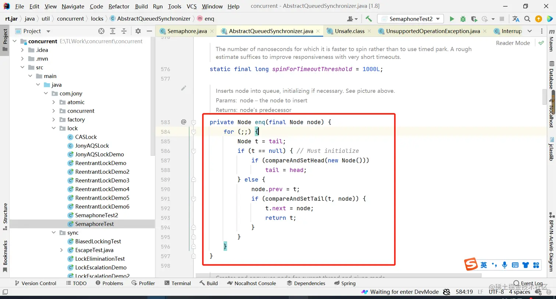Open Project panel gear settings
556x299 pixels.
click(x=138, y=31)
